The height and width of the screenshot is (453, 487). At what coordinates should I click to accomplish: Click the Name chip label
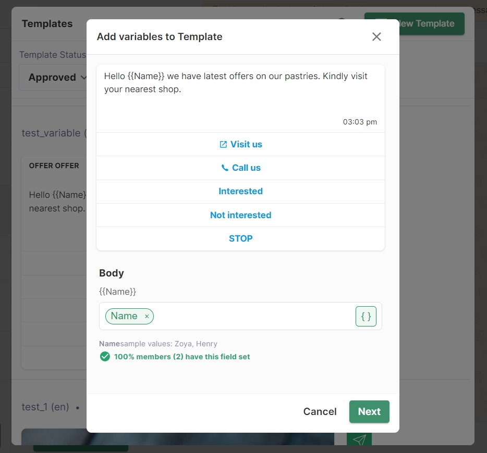click(x=124, y=316)
